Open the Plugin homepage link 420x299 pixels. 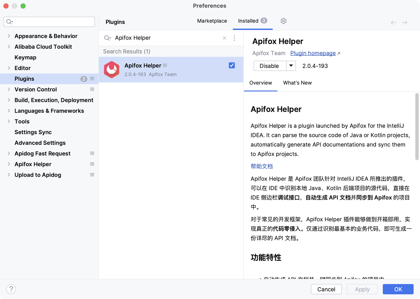[313, 53]
